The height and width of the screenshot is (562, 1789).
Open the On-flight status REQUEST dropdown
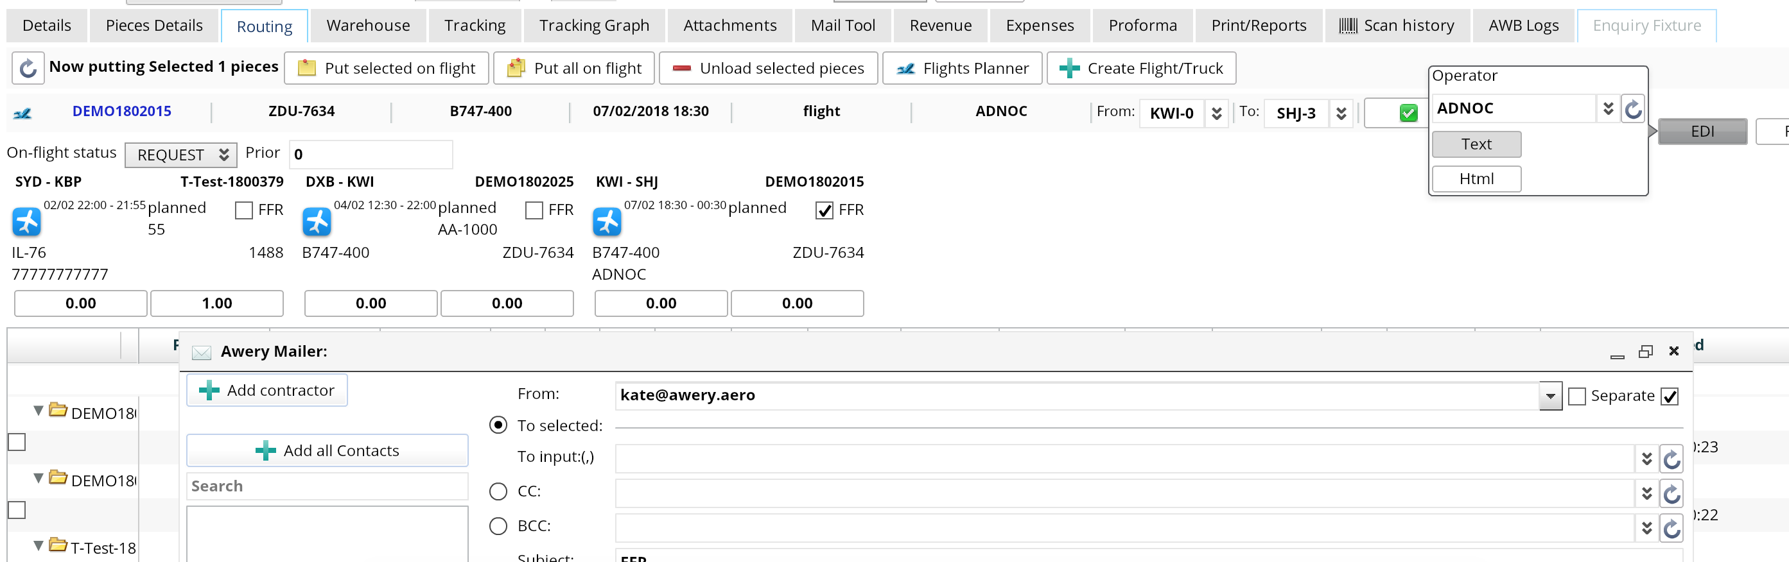click(180, 155)
